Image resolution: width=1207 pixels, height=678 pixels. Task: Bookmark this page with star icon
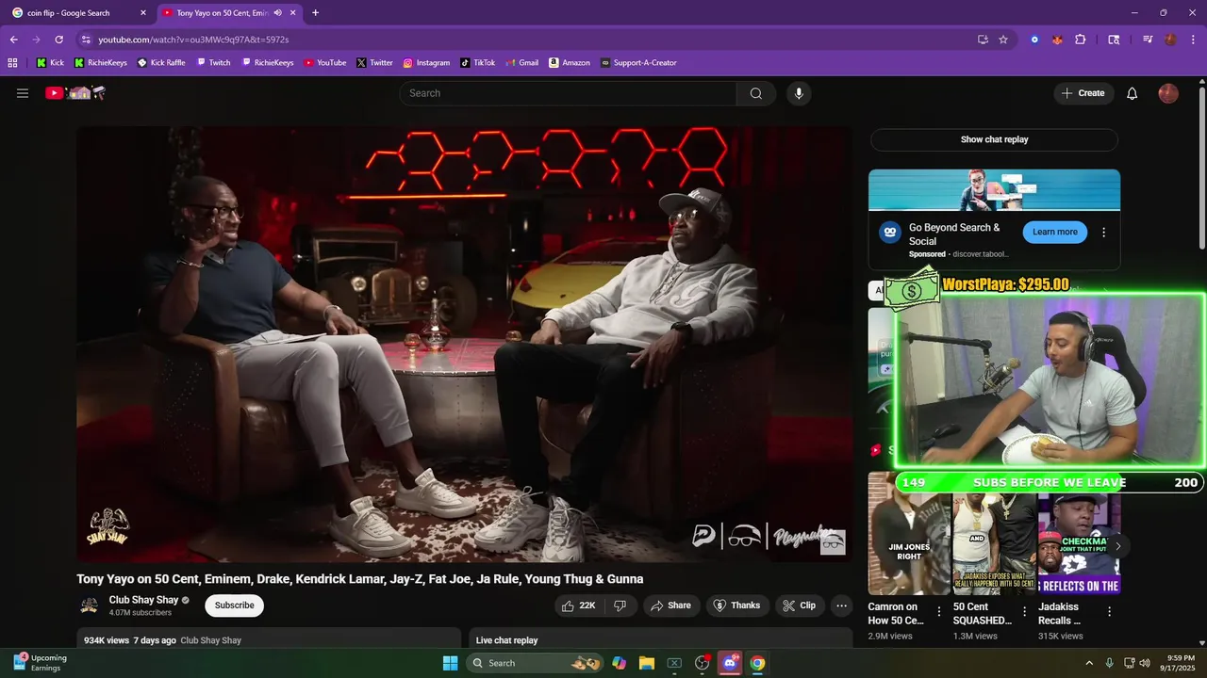click(x=1003, y=40)
